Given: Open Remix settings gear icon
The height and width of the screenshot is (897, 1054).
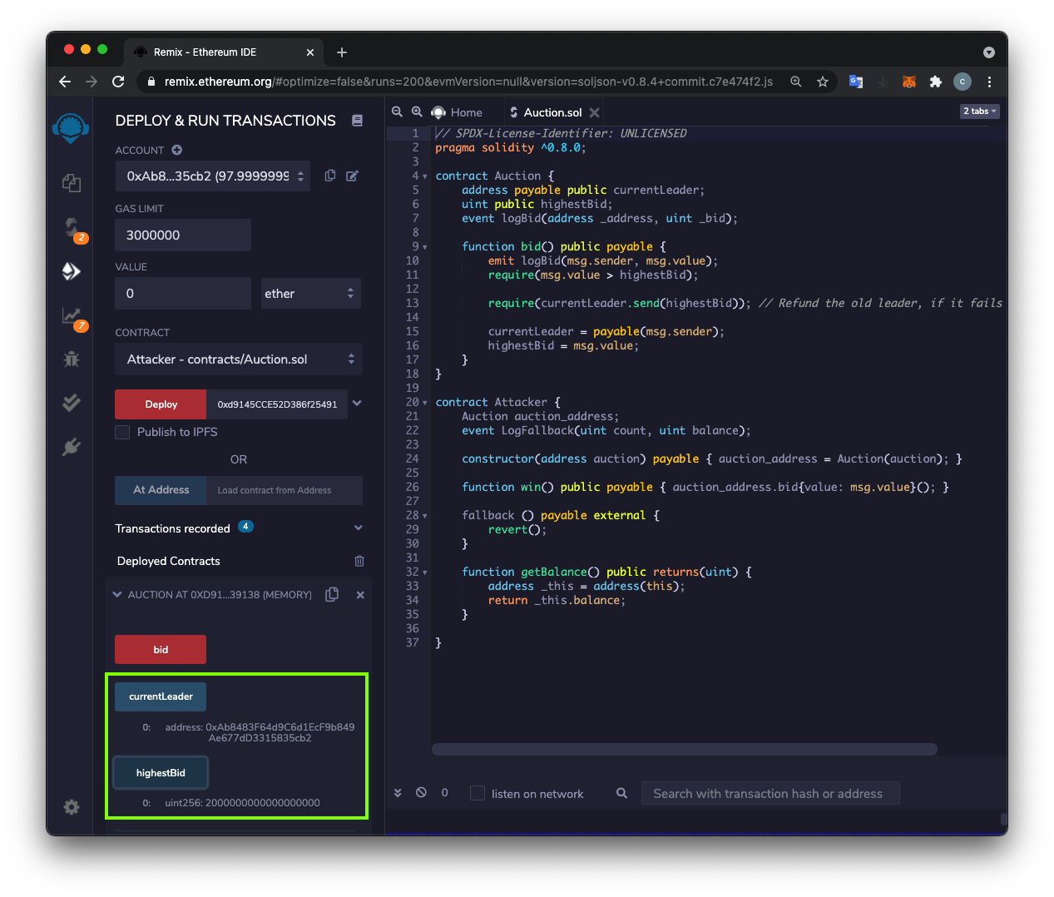Looking at the screenshot, I should [72, 807].
